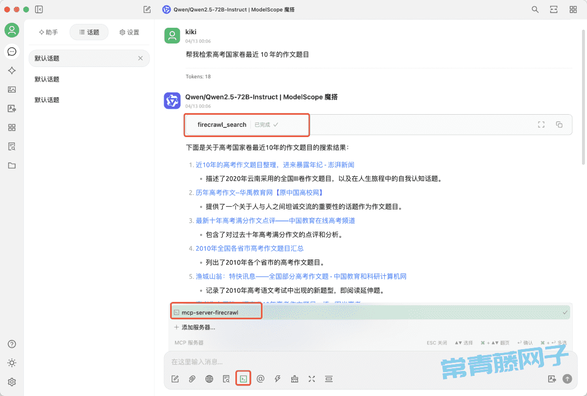The image size is (587, 396).
Task: Switch theme with the sun icon
Action: (x=12, y=363)
